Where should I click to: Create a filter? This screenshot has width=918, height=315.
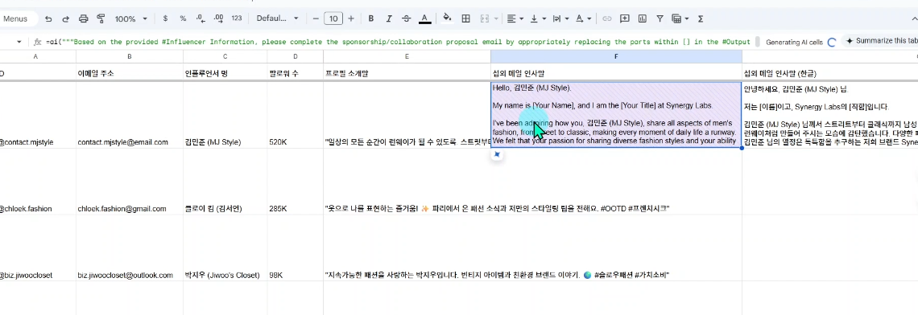(660, 18)
